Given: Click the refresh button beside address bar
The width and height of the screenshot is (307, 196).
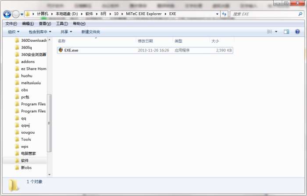Looking at the screenshot, I should click(x=224, y=14).
